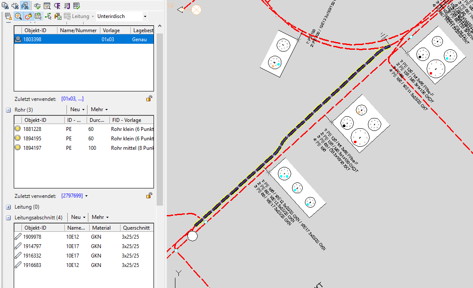
Task: Click the panel scrollbar up arrow
Action: (160, 26)
